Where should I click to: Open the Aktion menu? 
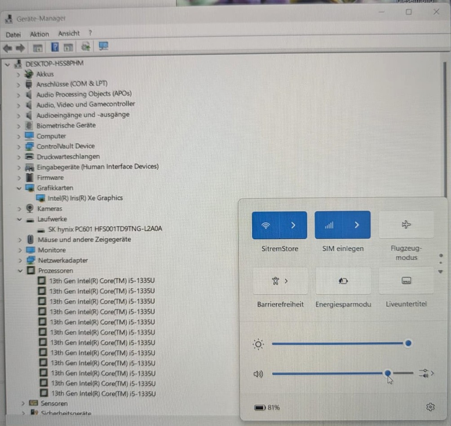pyautogui.click(x=40, y=34)
